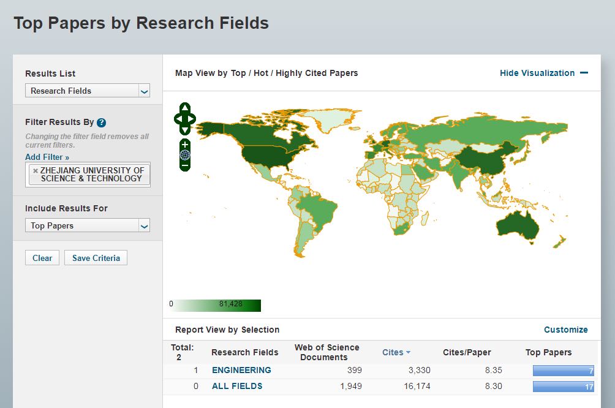This screenshot has height=408, width=615.
Task: Zoom out on the map
Action: click(x=185, y=165)
